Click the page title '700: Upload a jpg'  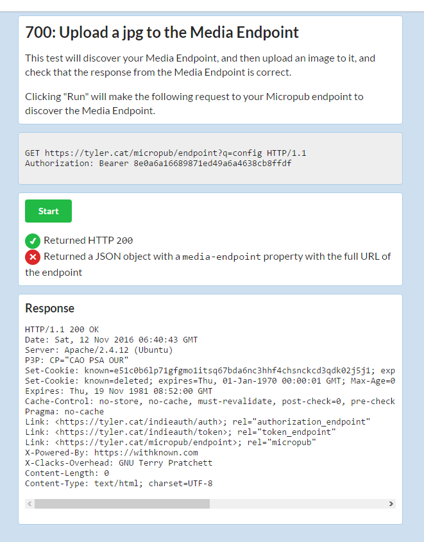pos(162,33)
